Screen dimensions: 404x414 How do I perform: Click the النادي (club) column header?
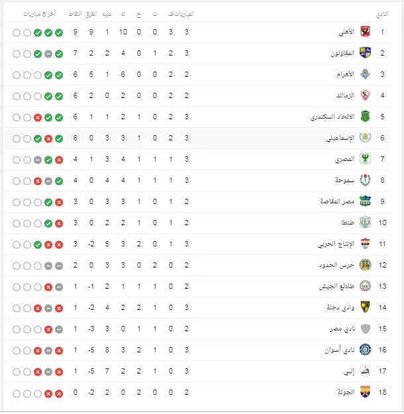pos(382,14)
